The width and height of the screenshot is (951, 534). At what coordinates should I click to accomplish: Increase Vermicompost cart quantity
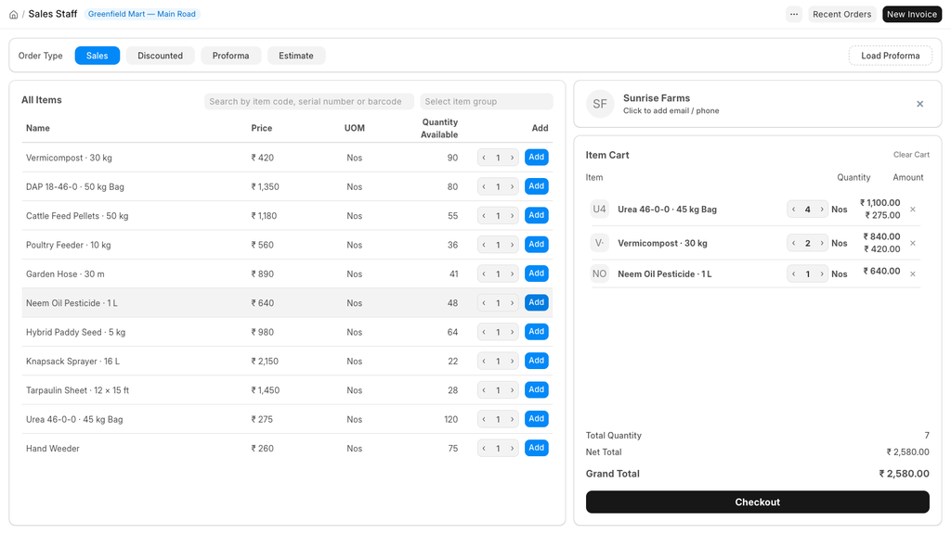822,244
